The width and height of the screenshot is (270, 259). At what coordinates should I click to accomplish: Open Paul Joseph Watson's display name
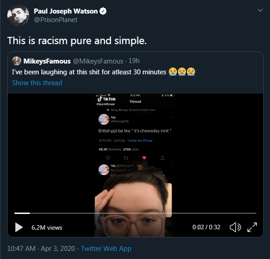point(66,11)
